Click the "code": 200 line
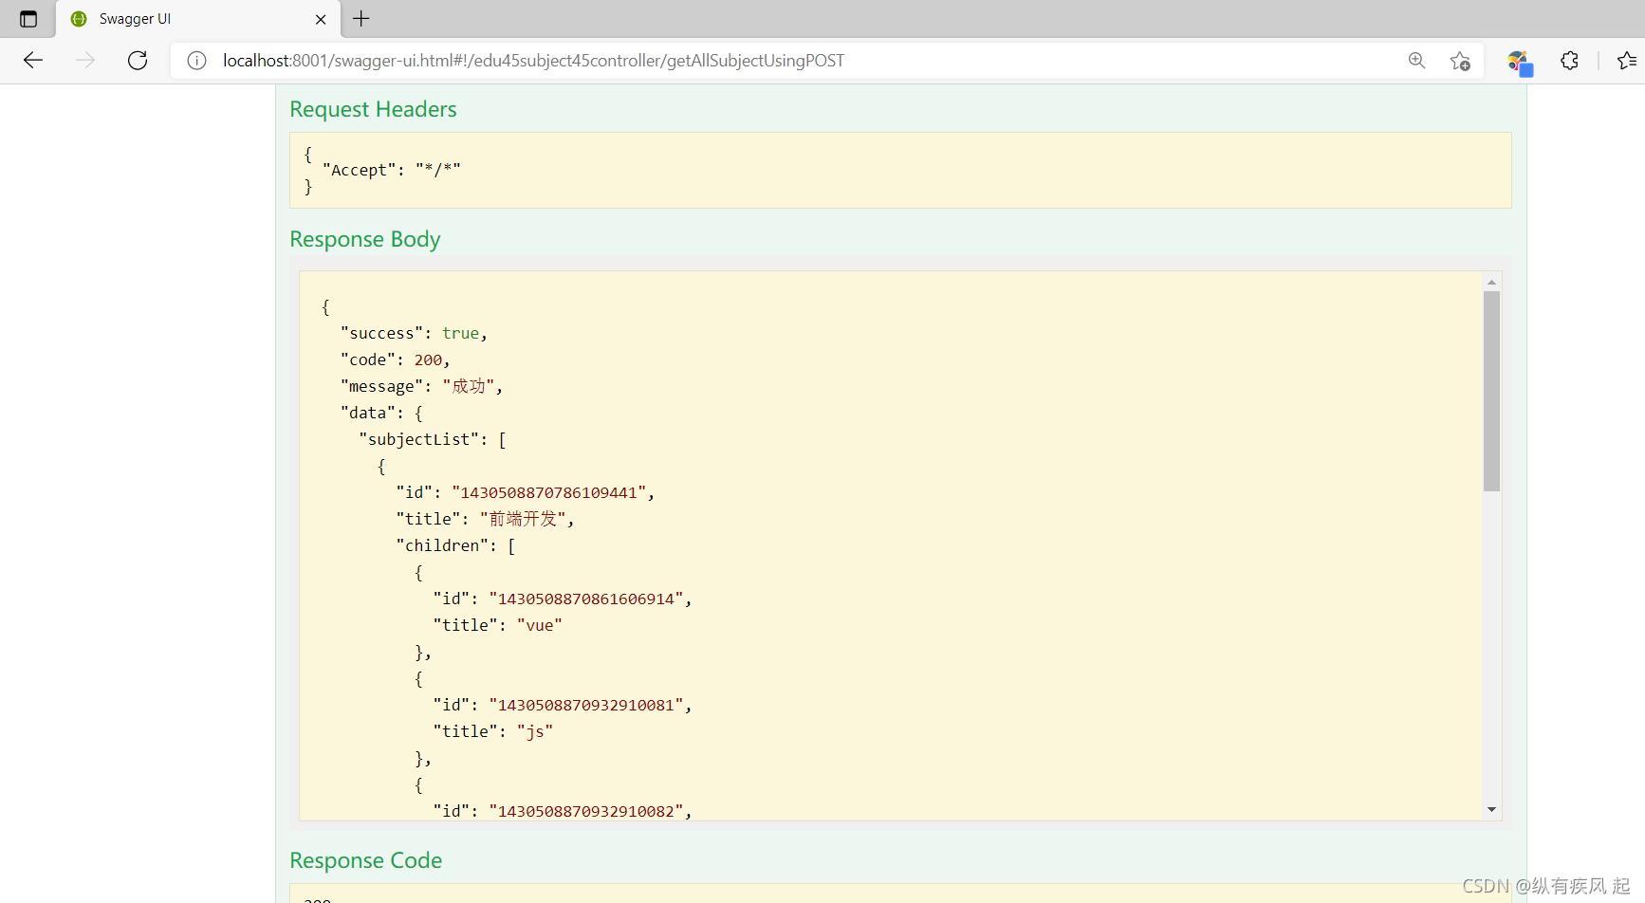 click(395, 359)
